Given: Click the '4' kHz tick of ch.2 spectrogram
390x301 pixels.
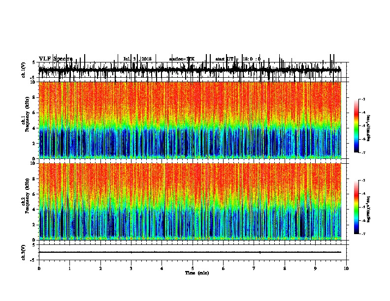Looking at the screenshot, I should click(34, 210).
